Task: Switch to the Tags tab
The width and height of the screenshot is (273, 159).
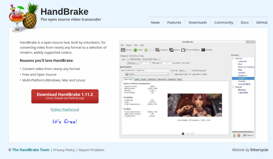Action: (180, 79)
